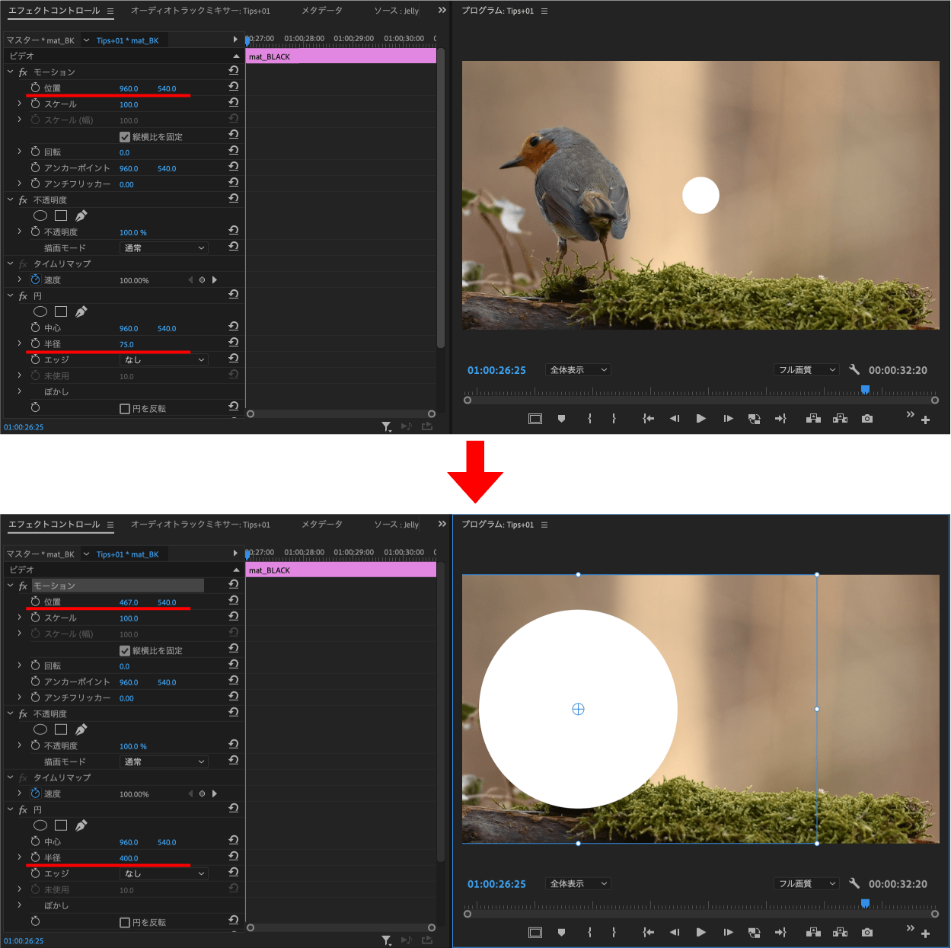
Task: Step forward one frame in upper Program monitor
Action: point(728,418)
